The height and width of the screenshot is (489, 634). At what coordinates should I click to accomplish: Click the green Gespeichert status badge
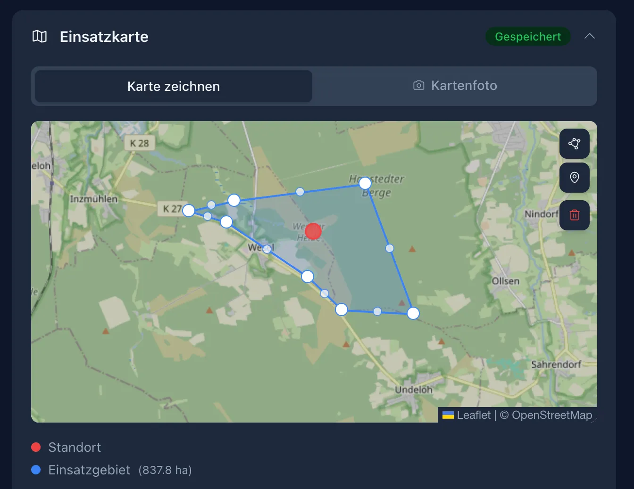click(527, 36)
